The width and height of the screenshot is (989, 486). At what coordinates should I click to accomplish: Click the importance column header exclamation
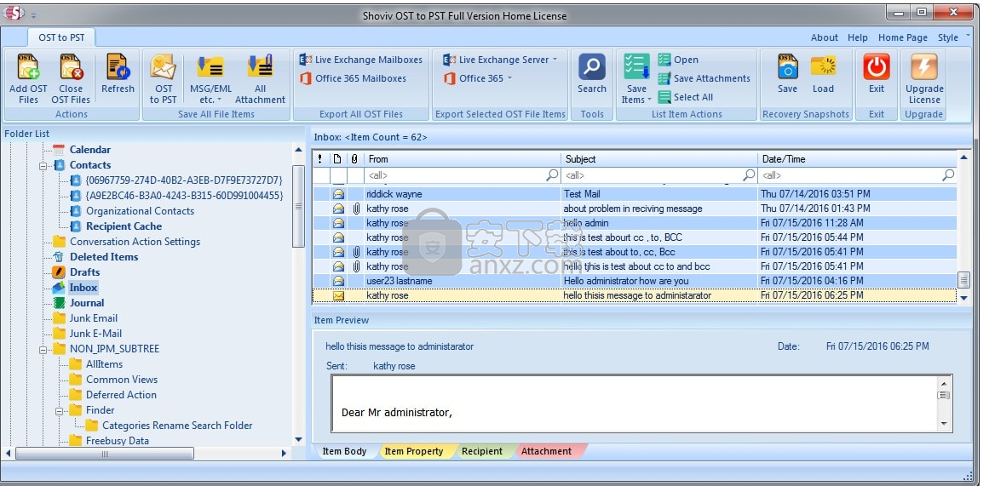[320, 159]
